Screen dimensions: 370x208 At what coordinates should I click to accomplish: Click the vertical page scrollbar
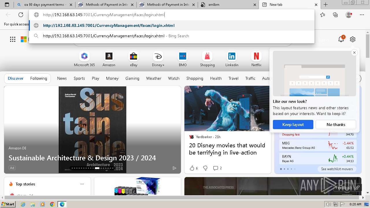click(368, 46)
